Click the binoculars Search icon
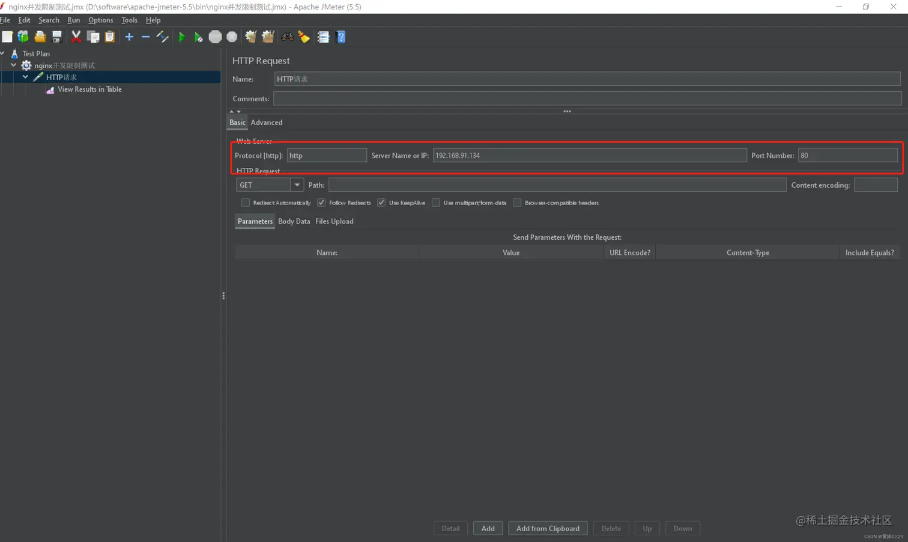 pyautogui.click(x=287, y=37)
